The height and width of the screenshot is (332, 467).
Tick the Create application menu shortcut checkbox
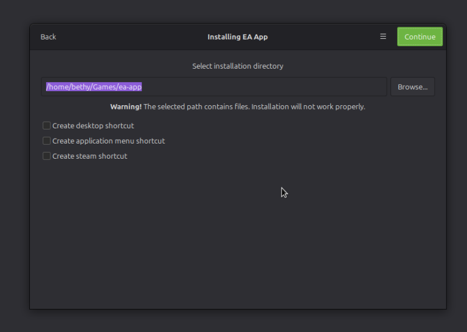(x=47, y=141)
